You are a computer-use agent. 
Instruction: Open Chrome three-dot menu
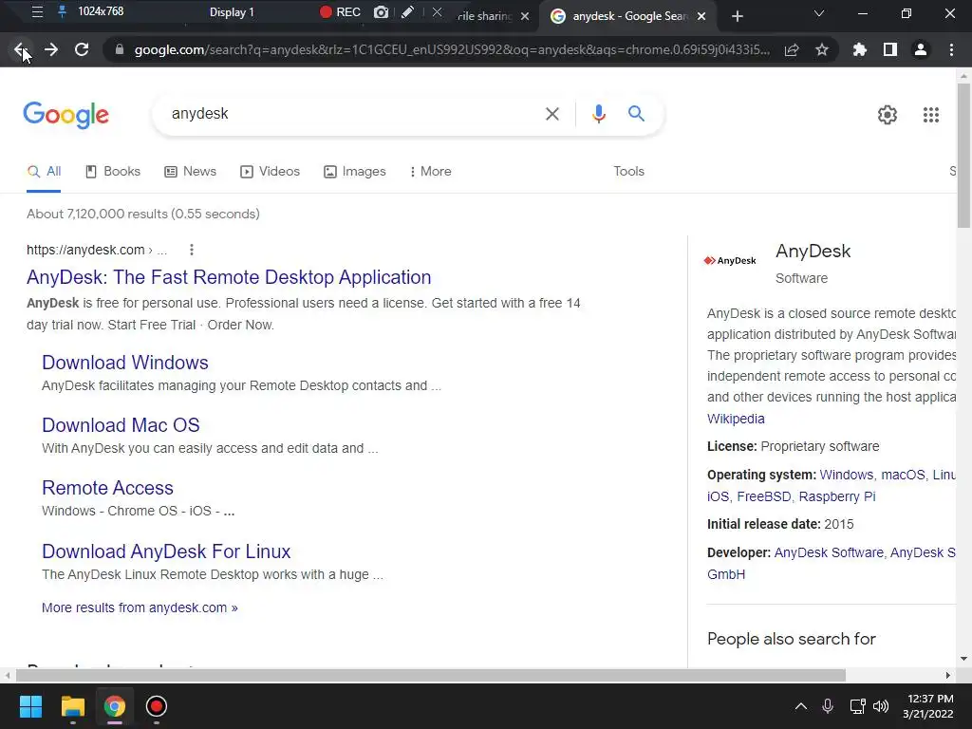tap(951, 49)
